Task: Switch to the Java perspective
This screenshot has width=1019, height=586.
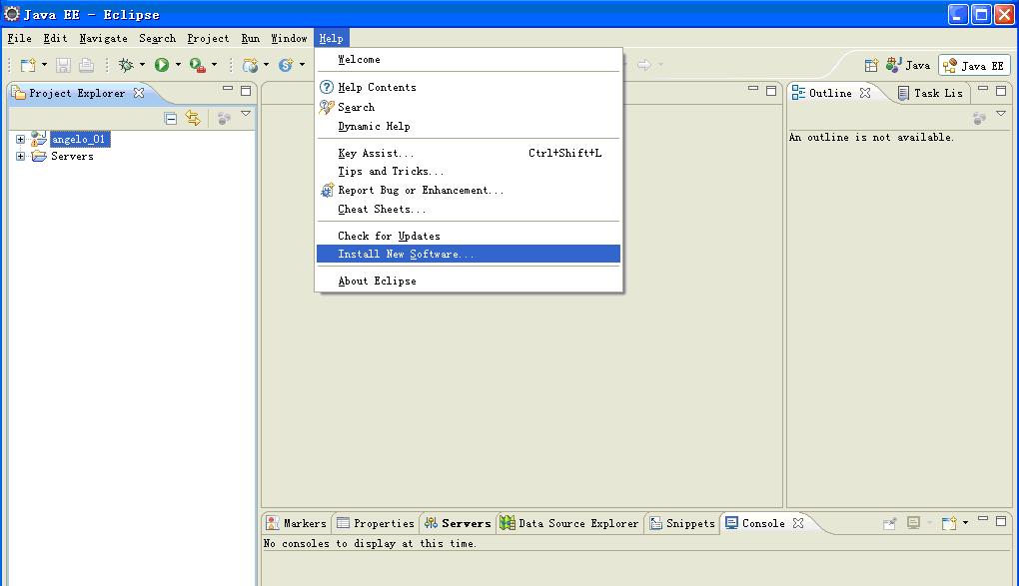Action: point(908,65)
